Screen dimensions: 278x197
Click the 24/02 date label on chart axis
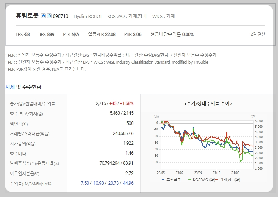pos(235,173)
